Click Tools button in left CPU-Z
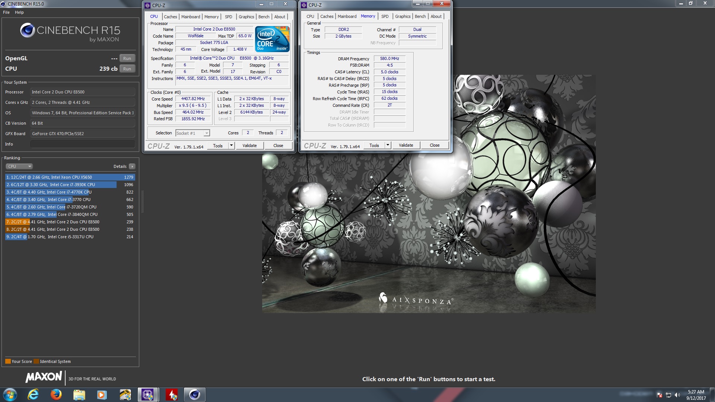This screenshot has height=402, width=715. click(218, 146)
